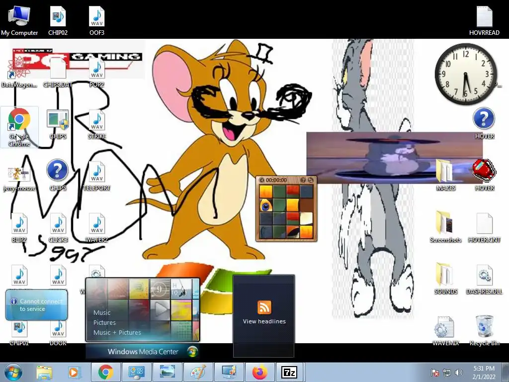Select the CLICK3 WAV file

pyautogui.click(x=58, y=227)
